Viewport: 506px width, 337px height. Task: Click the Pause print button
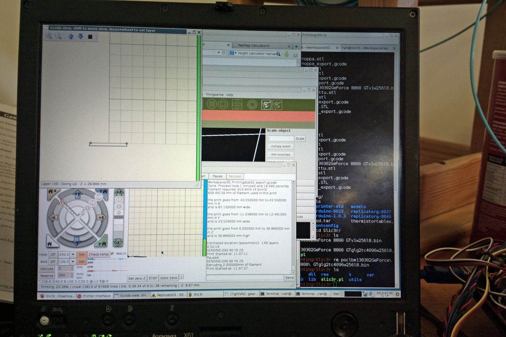coord(218,176)
